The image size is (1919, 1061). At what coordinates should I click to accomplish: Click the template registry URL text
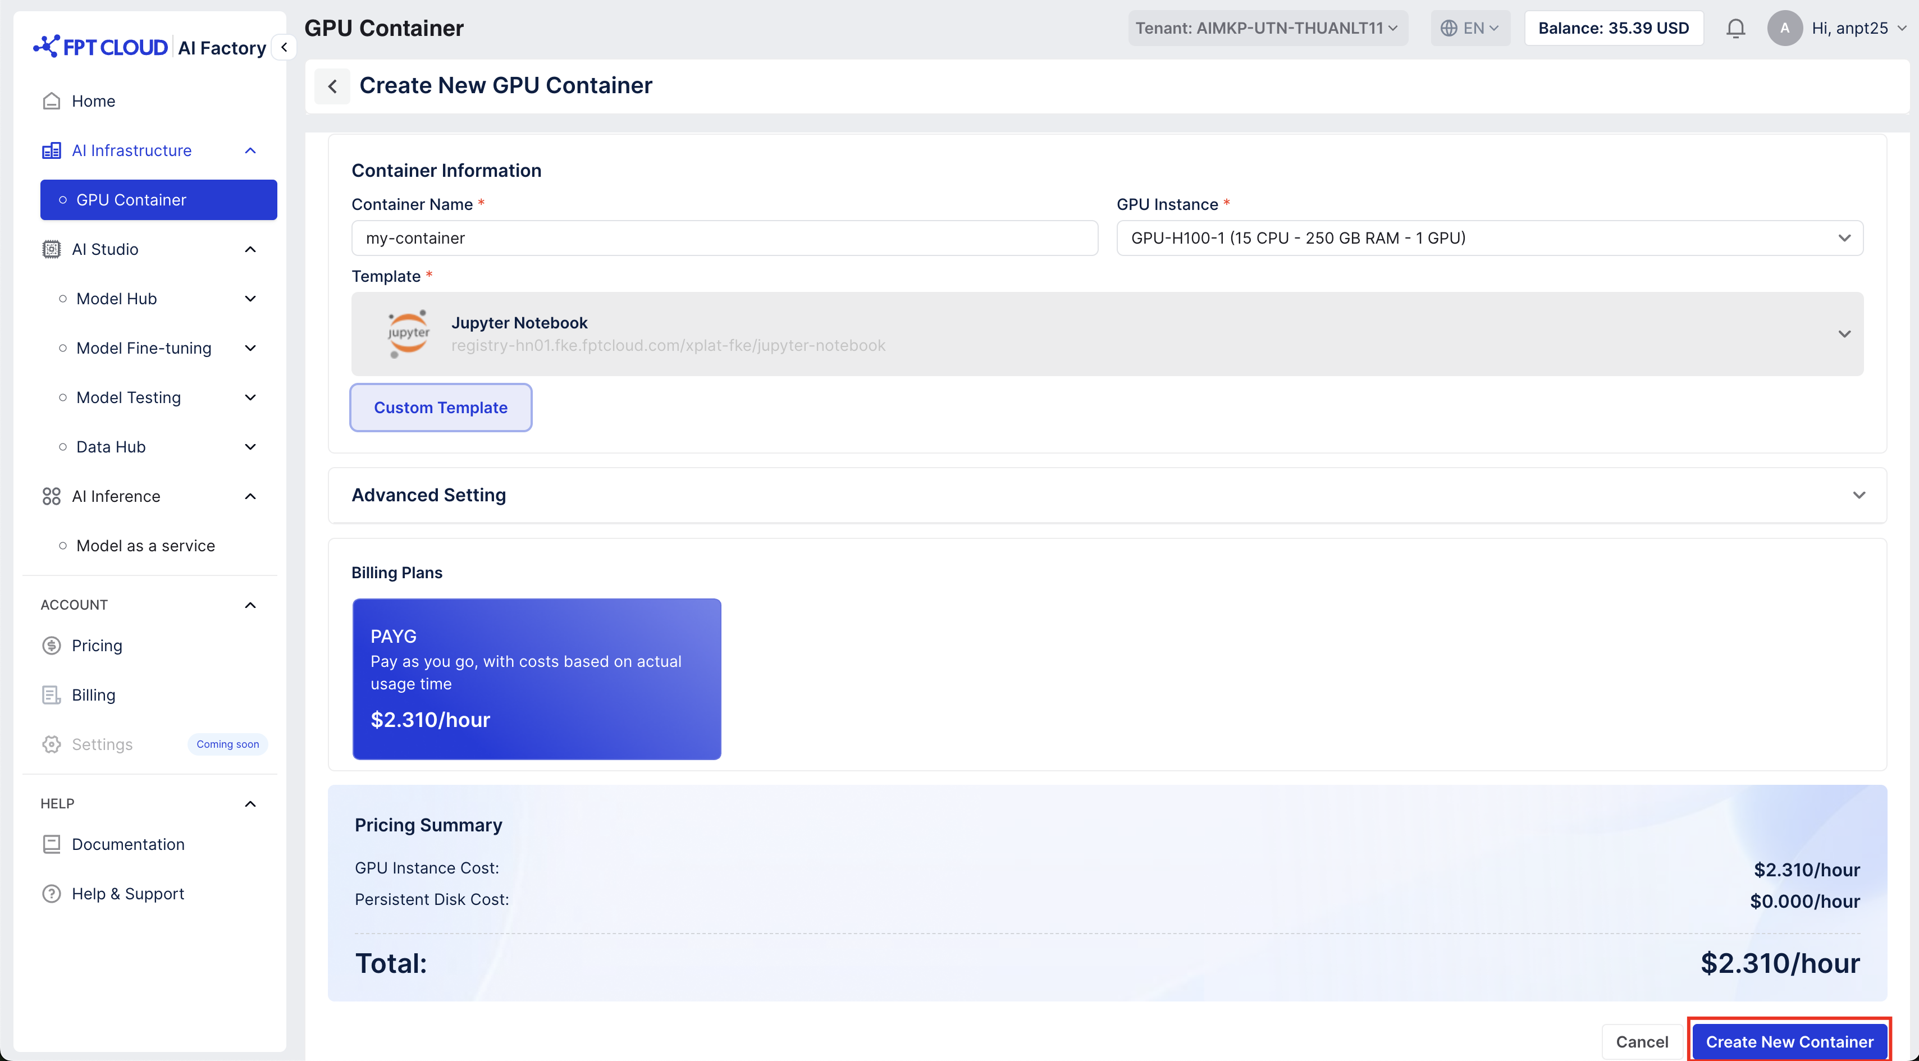click(668, 346)
